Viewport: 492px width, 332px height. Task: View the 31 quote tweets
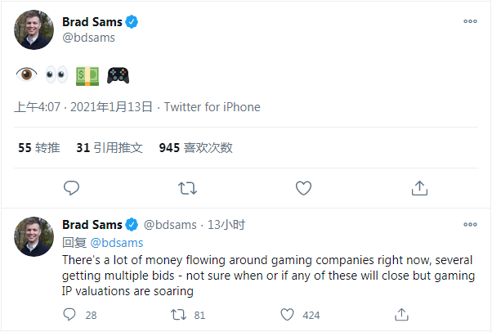110,148
